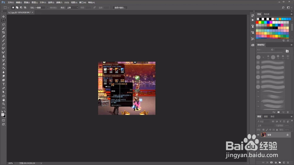
Task: Select the Horizontal Type tool
Action: click(3, 84)
